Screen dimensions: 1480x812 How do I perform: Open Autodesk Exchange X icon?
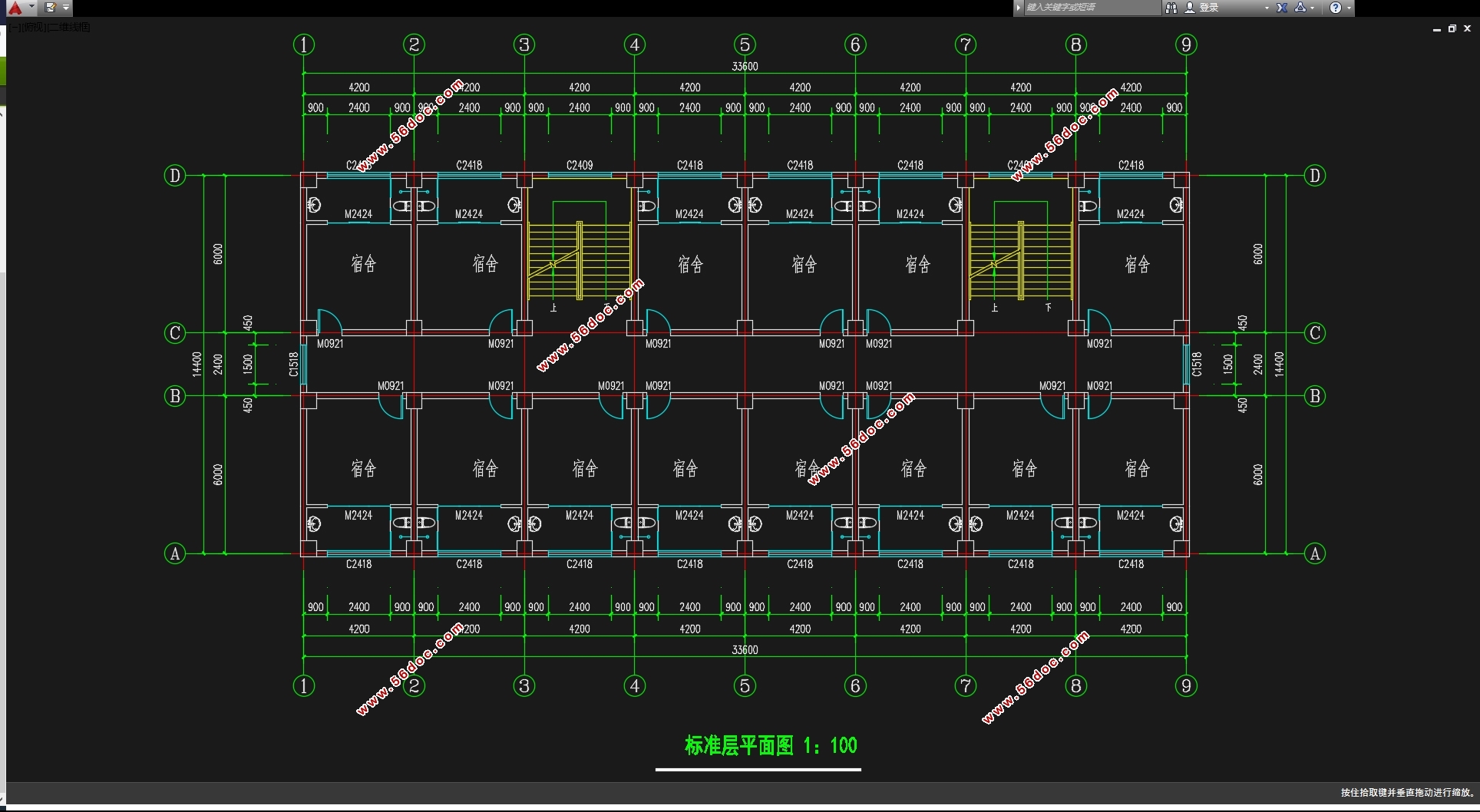pyautogui.click(x=1282, y=8)
